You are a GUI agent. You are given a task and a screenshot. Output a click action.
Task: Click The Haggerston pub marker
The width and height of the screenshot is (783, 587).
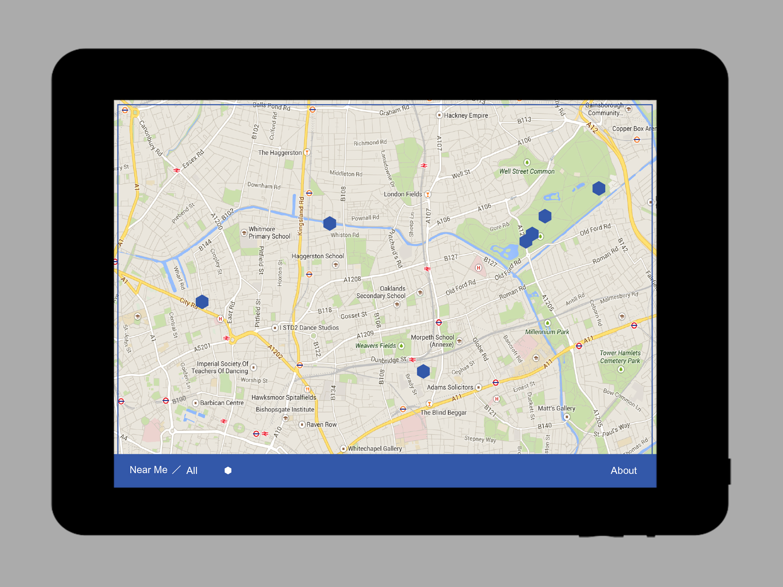pos(307,152)
